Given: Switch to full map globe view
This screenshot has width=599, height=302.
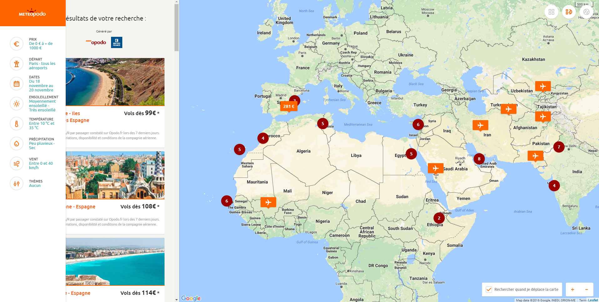Looking at the screenshot, I should tap(586, 12).
